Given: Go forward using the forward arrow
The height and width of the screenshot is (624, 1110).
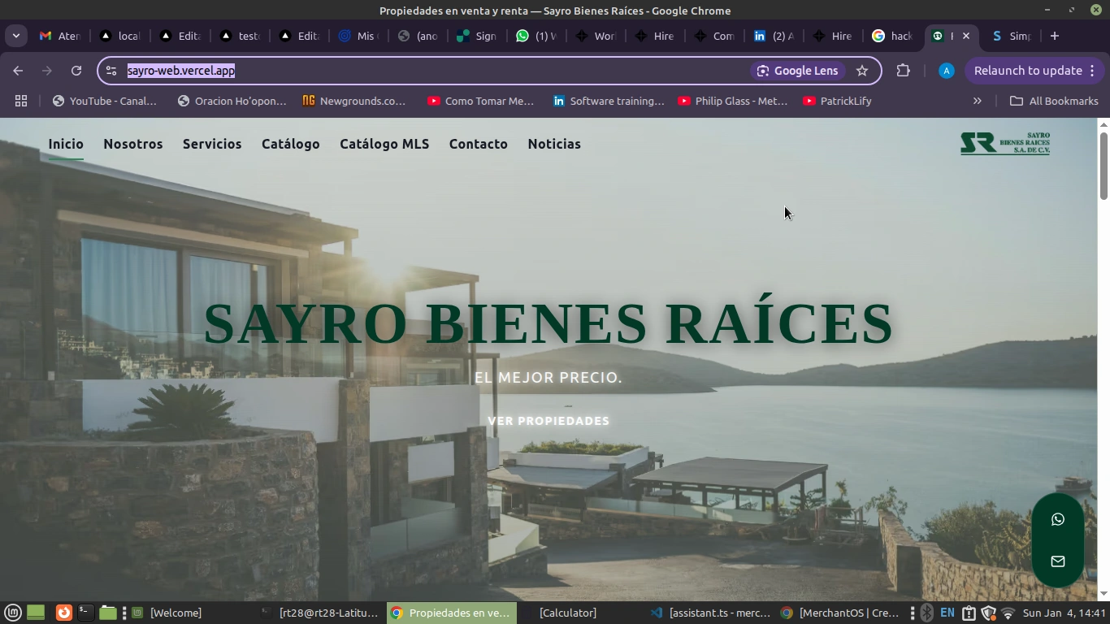Looking at the screenshot, I should pyautogui.click(x=47, y=71).
